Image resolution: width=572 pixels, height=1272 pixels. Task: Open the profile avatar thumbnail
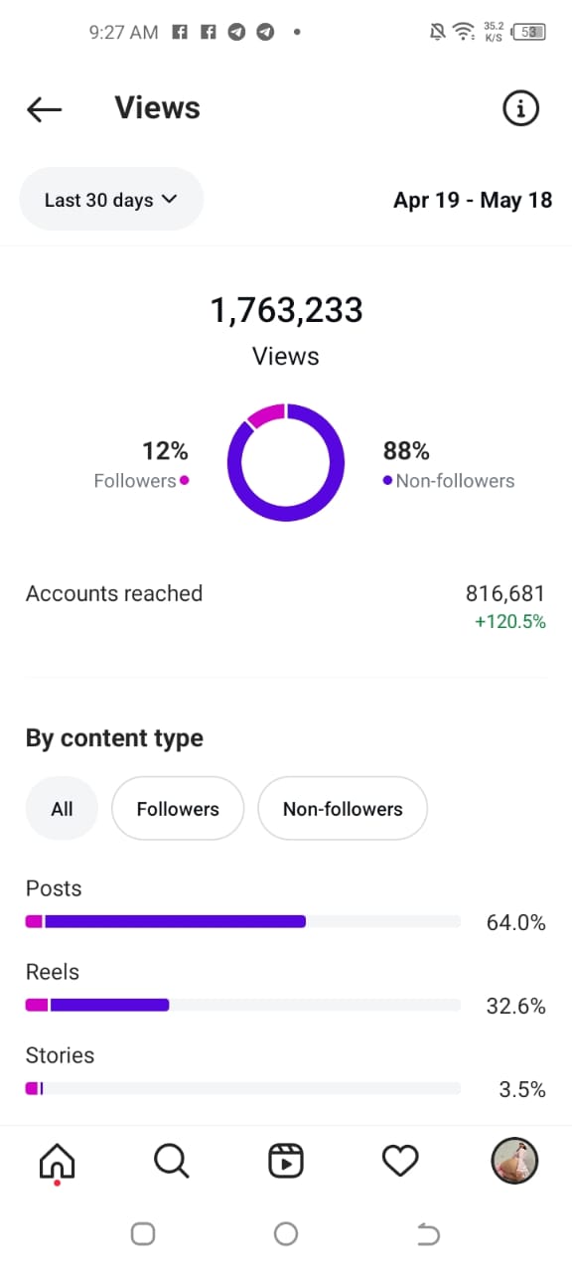coord(514,1161)
